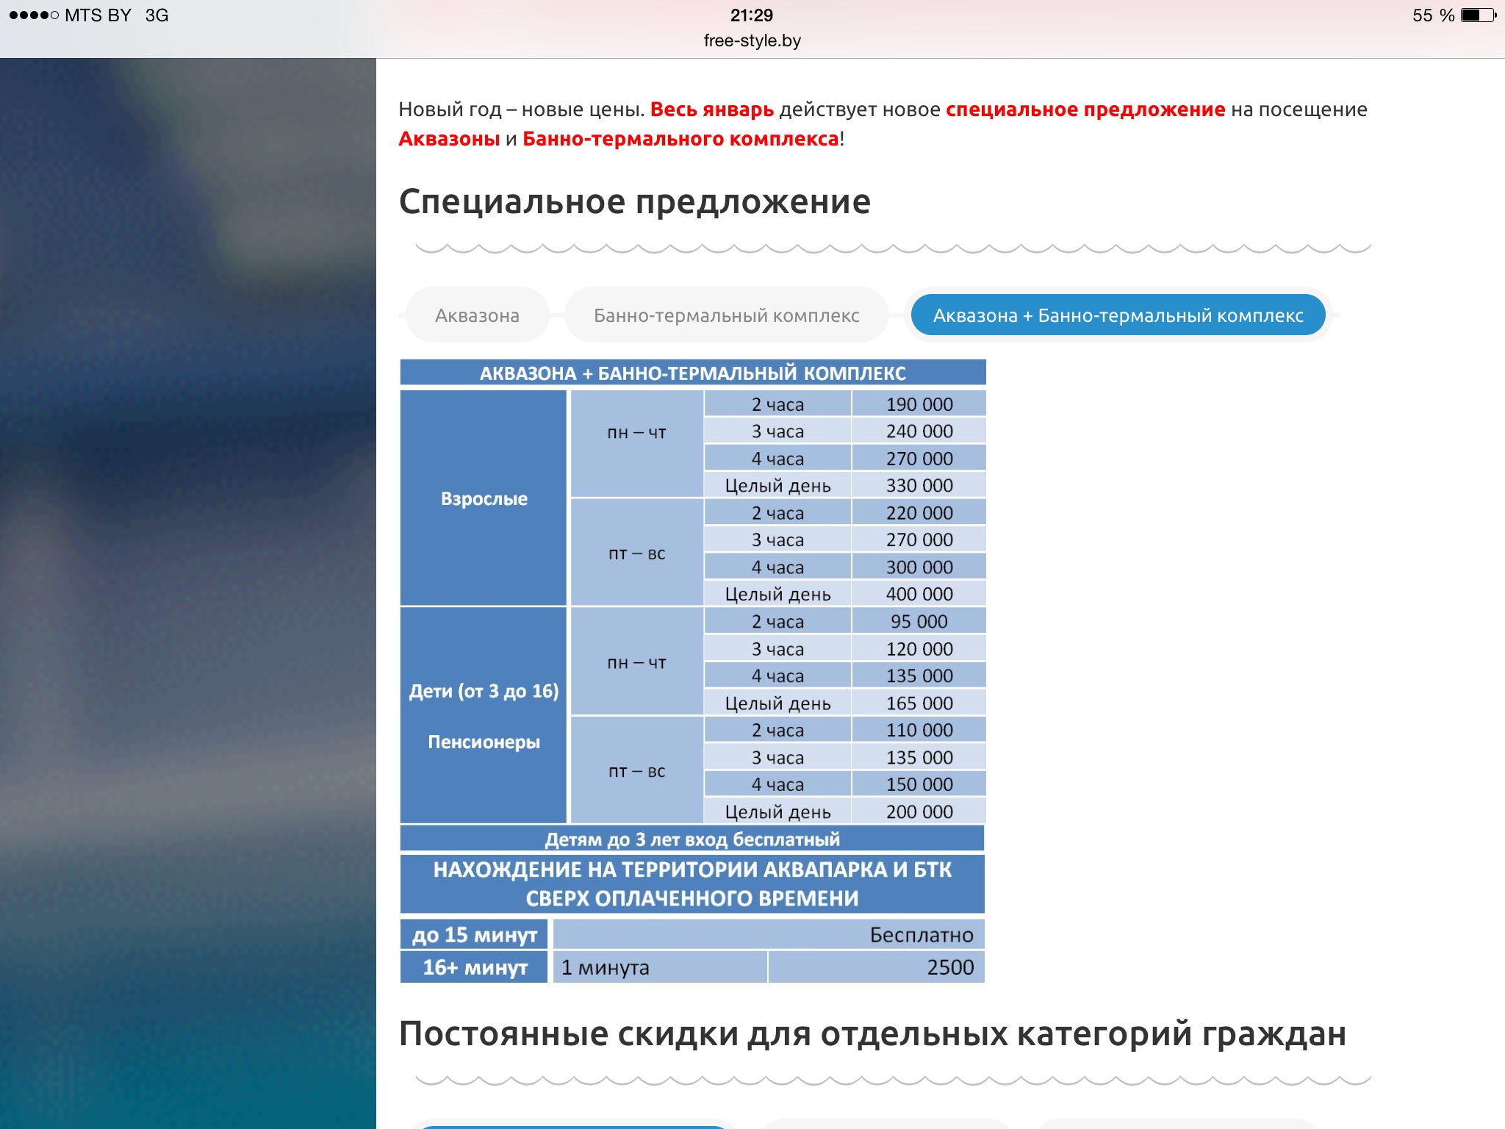
Task: Click the Пенсионеры label
Action: coord(484,742)
